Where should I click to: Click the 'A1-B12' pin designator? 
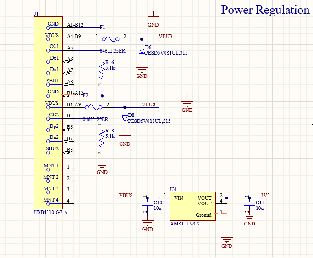point(75,25)
